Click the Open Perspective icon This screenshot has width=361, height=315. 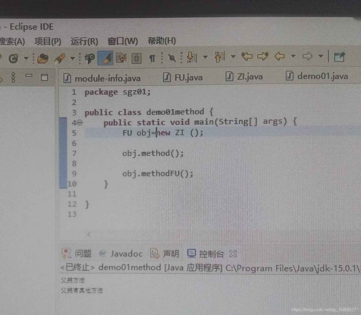pos(339,57)
